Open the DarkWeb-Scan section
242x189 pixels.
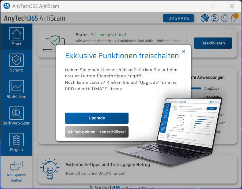pos(16,116)
